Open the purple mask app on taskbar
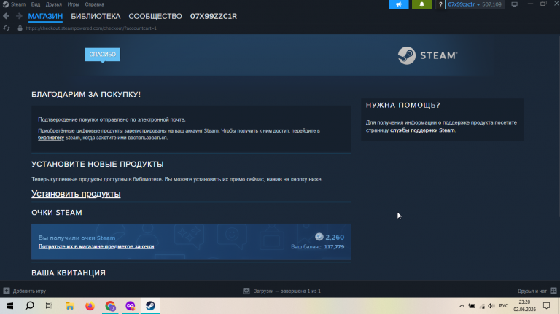This screenshot has width=560, height=314. tap(131, 306)
